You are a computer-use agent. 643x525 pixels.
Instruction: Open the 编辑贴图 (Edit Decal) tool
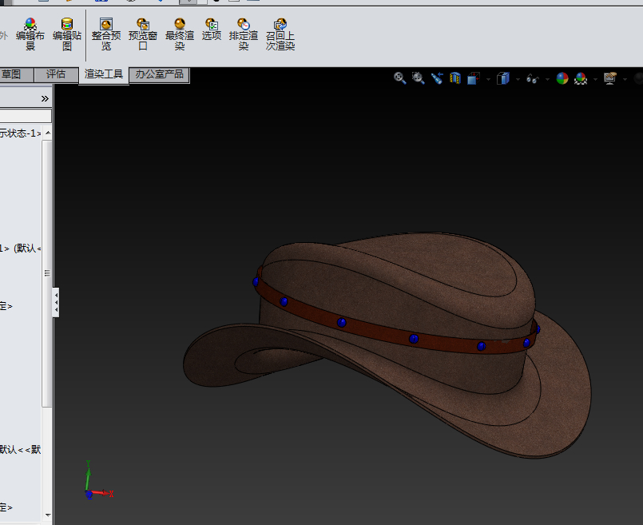[x=67, y=25]
